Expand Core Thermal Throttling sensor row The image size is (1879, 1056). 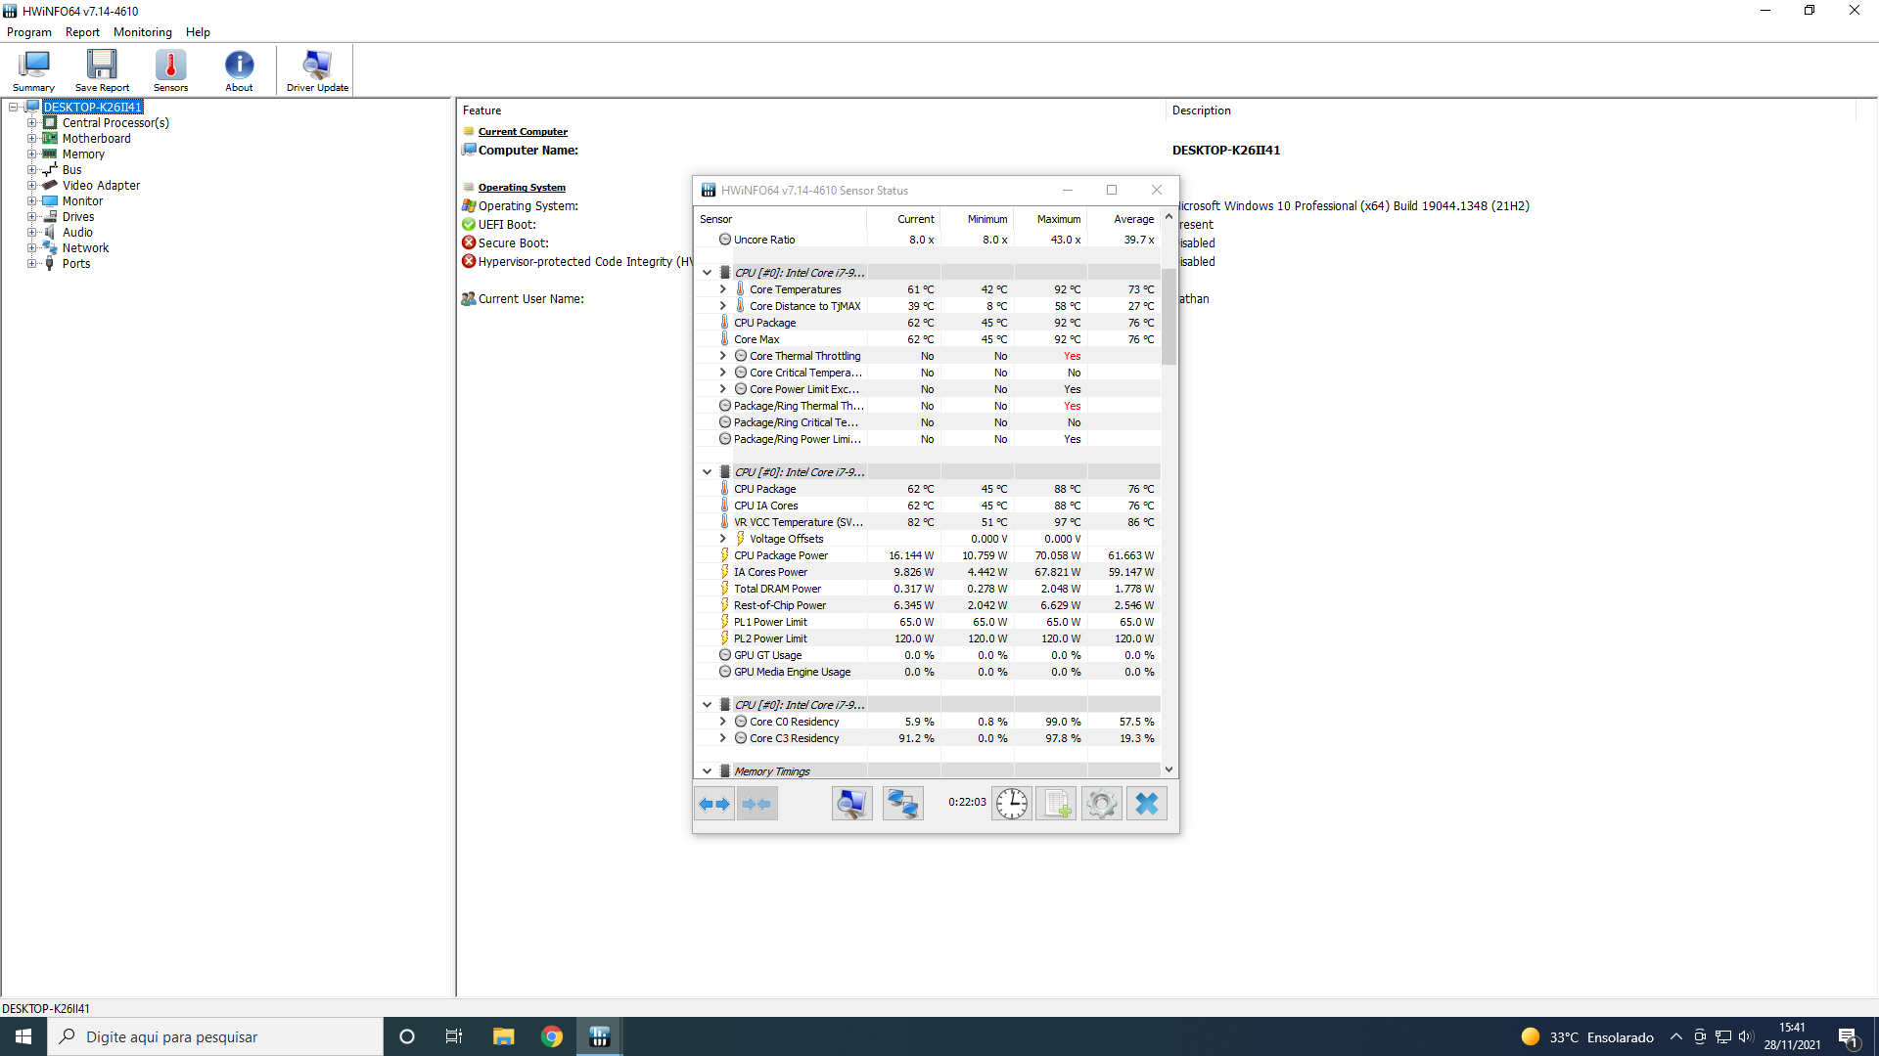coord(722,356)
